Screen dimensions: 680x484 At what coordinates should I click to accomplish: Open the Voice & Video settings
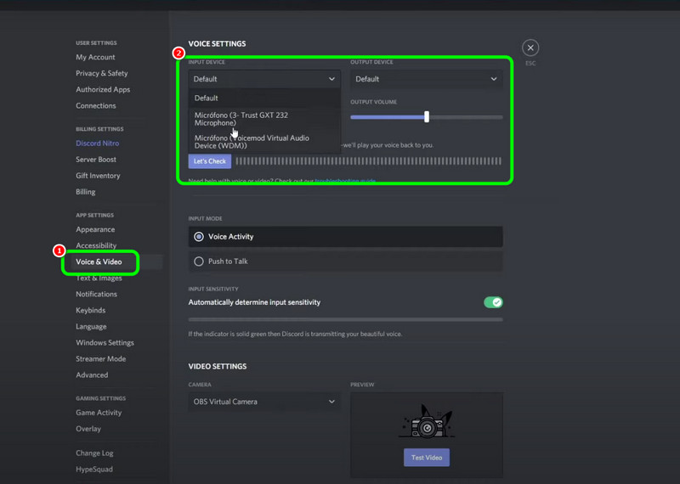[x=99, y=262]
